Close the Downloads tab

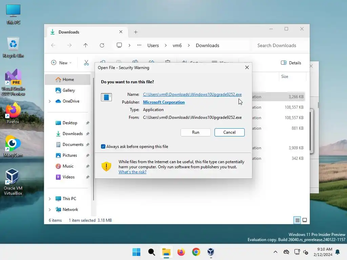(121, 32)
